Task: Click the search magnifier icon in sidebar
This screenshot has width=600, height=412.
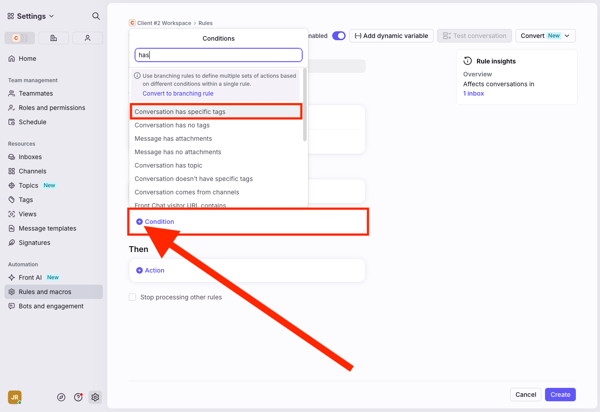Action: click(x=96, y=16)
